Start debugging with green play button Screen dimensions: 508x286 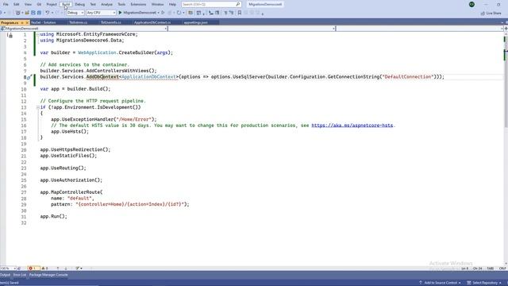(120, 13)
